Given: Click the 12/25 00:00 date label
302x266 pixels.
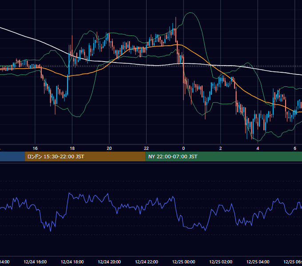Looking at the screenshot, I should (183, 262).
